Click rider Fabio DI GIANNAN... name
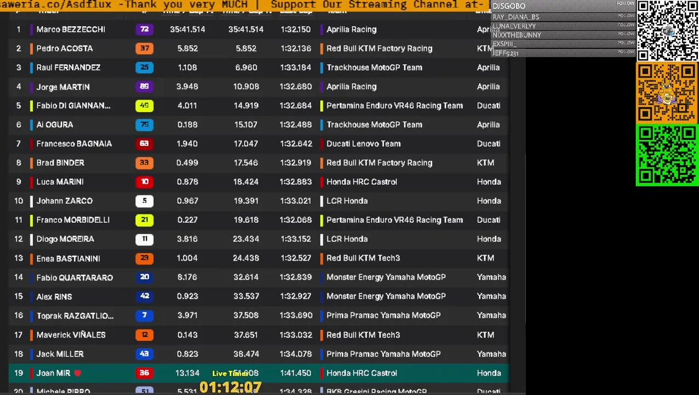 73,106
